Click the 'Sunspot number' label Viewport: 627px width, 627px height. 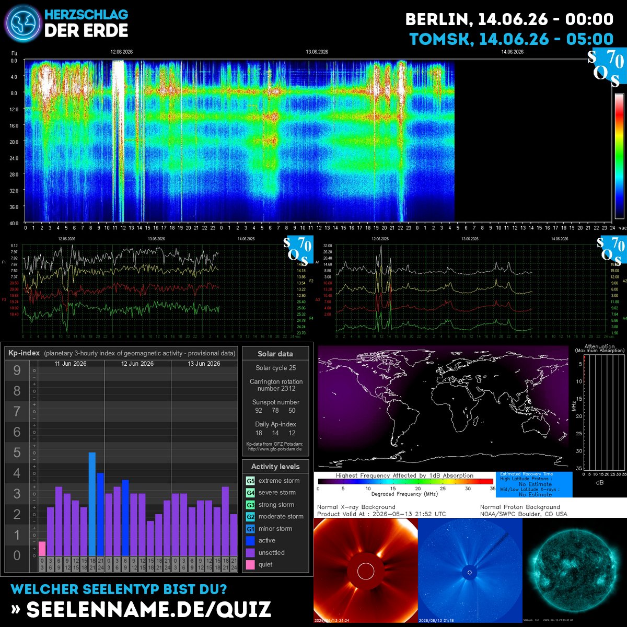tap(276, 402)
